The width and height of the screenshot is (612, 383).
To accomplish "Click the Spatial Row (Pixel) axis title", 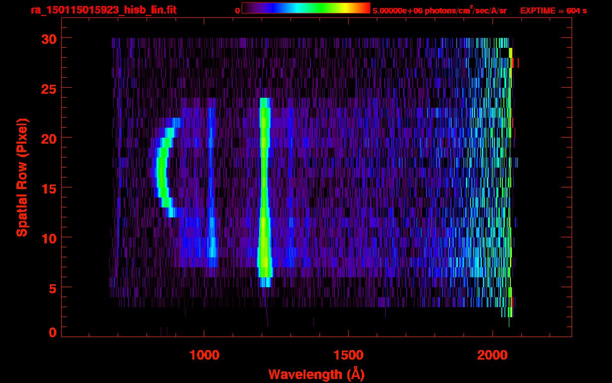I will 22,178.
